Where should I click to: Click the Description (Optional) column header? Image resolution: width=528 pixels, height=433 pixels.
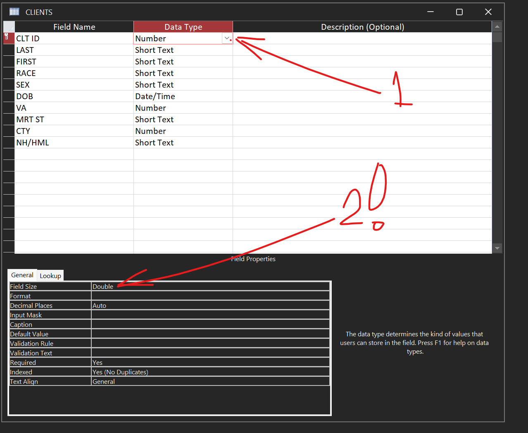click(362, 27)
